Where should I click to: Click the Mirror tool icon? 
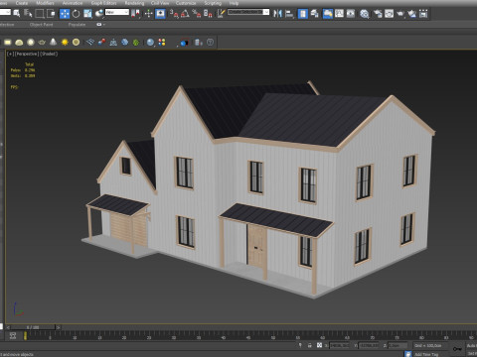tap(277, 14)
